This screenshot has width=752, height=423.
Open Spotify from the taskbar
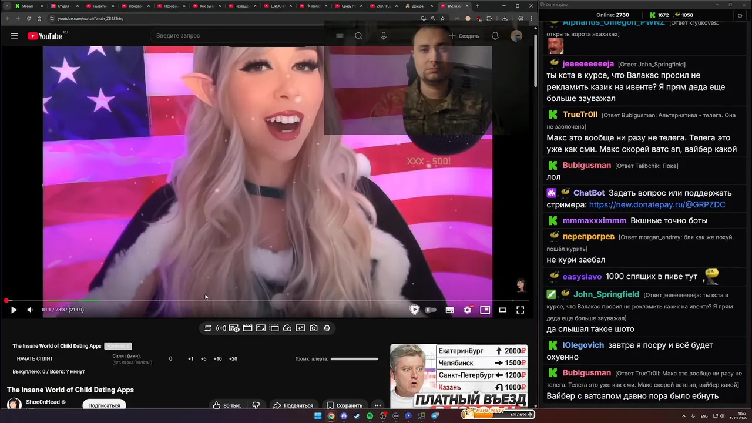(x=370, y=416)
